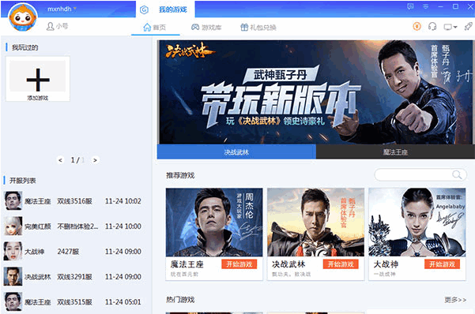The image size is (475, 314).
Task: Go to next page of played games
Action: [95, 160]
